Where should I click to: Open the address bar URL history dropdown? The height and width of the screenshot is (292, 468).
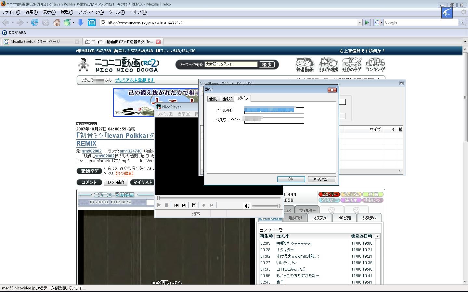(x=360, y=22)
